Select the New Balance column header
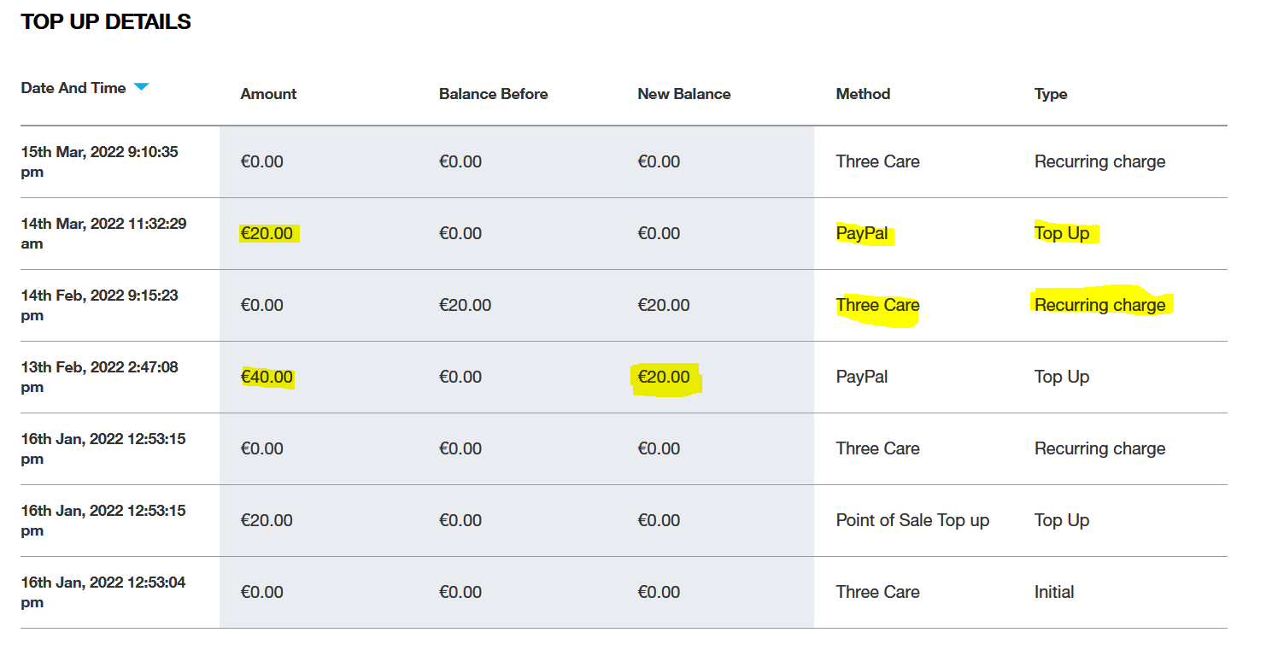The height and width of the screenshot is (650, 1272). pos(683,94)
